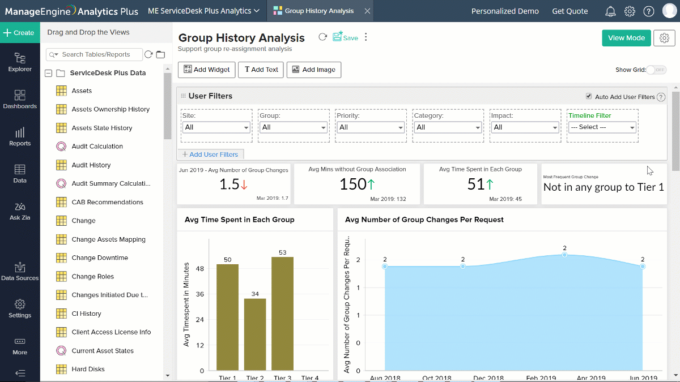Refresh the Group History Analysis report
This screenshot has width=680, height=382.
click(x=322, y=37)
